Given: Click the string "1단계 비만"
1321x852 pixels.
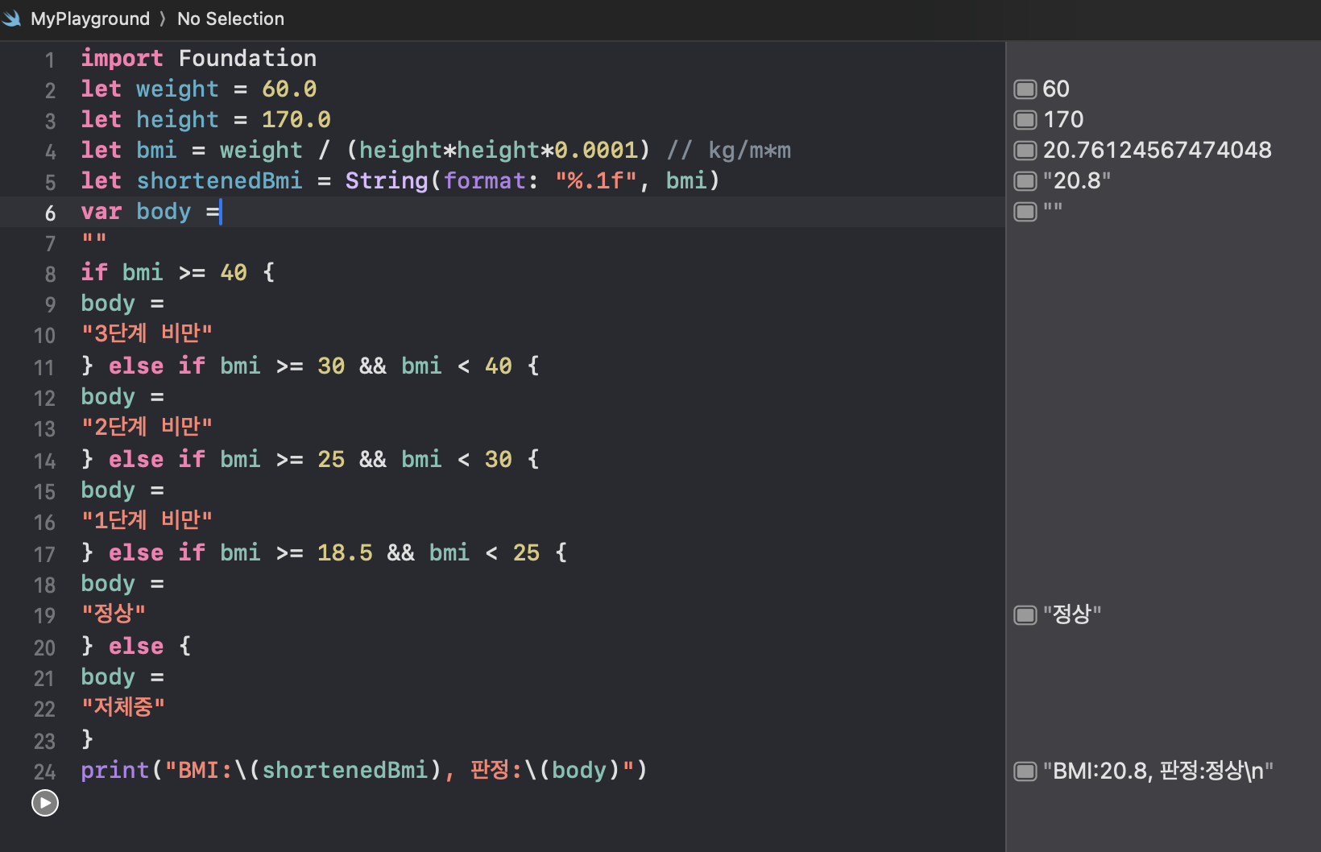Looking at the screenshot, I should 147,520.
